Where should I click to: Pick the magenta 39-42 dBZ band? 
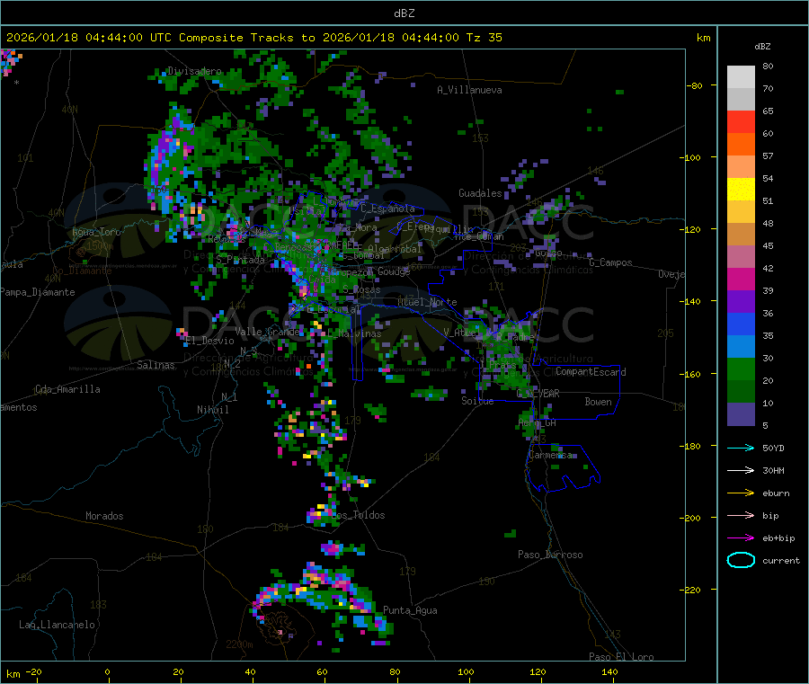point(741,279)
